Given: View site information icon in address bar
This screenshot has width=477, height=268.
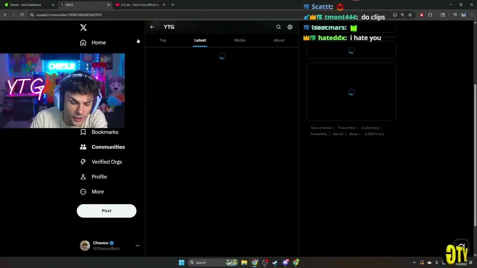Looking at the screenshot, I should coord(32,15).
